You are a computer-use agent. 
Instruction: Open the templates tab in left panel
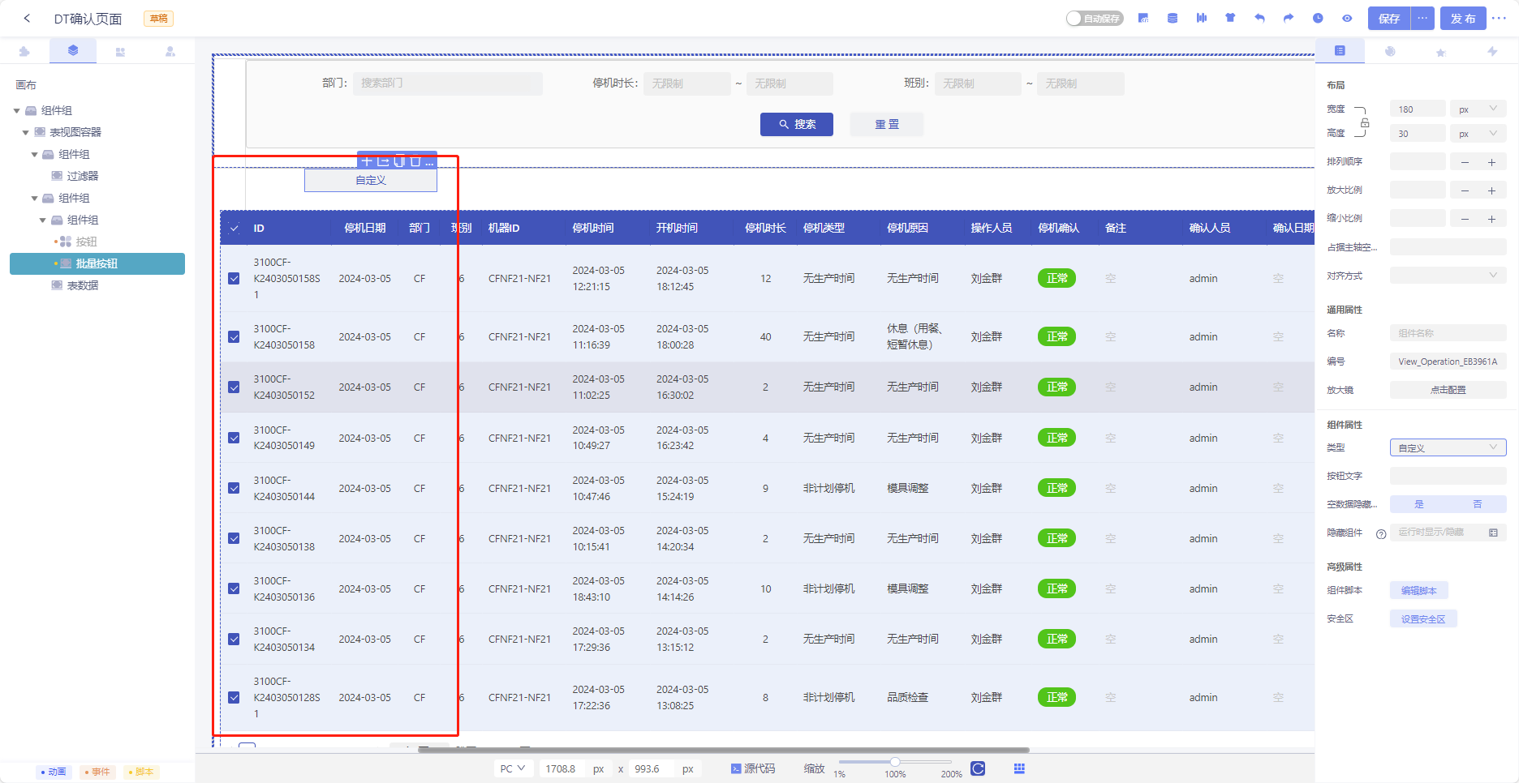click(x=120, y=51)
